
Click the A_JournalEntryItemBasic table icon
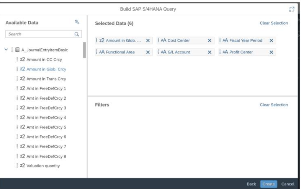pyautogui.click(x=17, y=50)
